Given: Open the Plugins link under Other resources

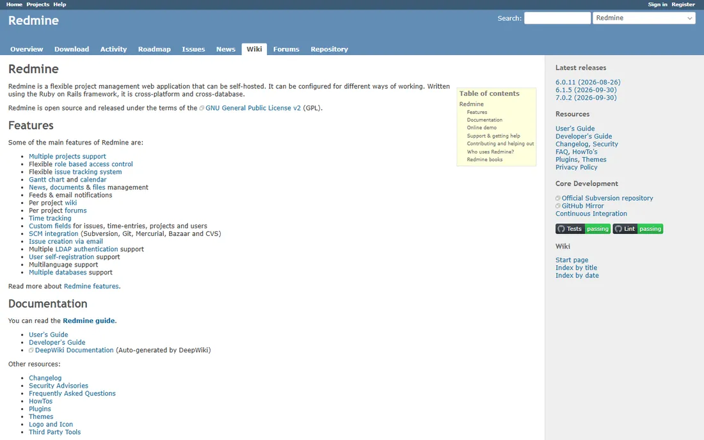Looking at the screenshot, I should click(40, 409).
